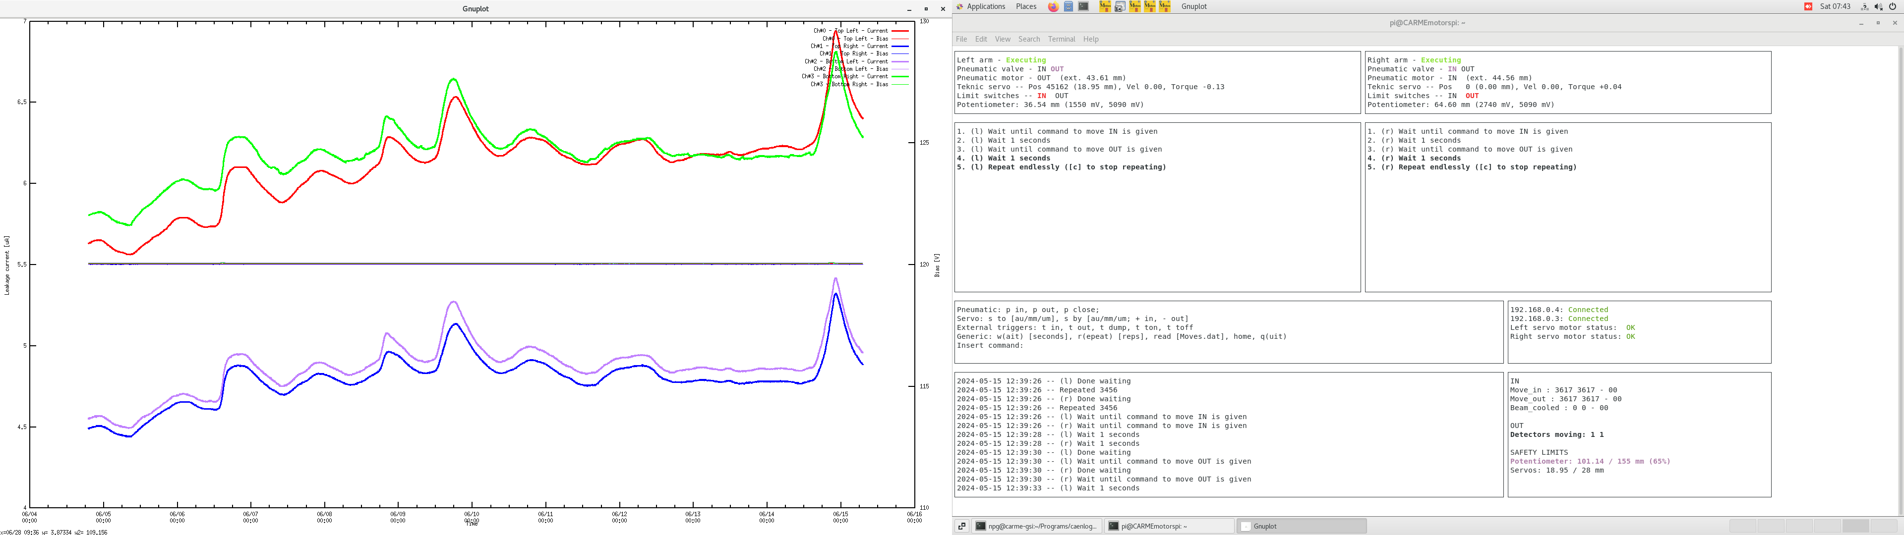Screen dimensions: 1904x535
Task: Click the red notification icon near the clock
Action: [x=1808, y=6]
